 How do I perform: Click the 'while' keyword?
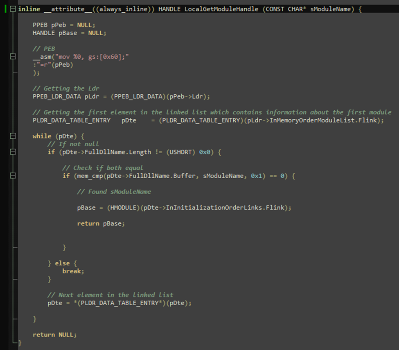(42, 136)
